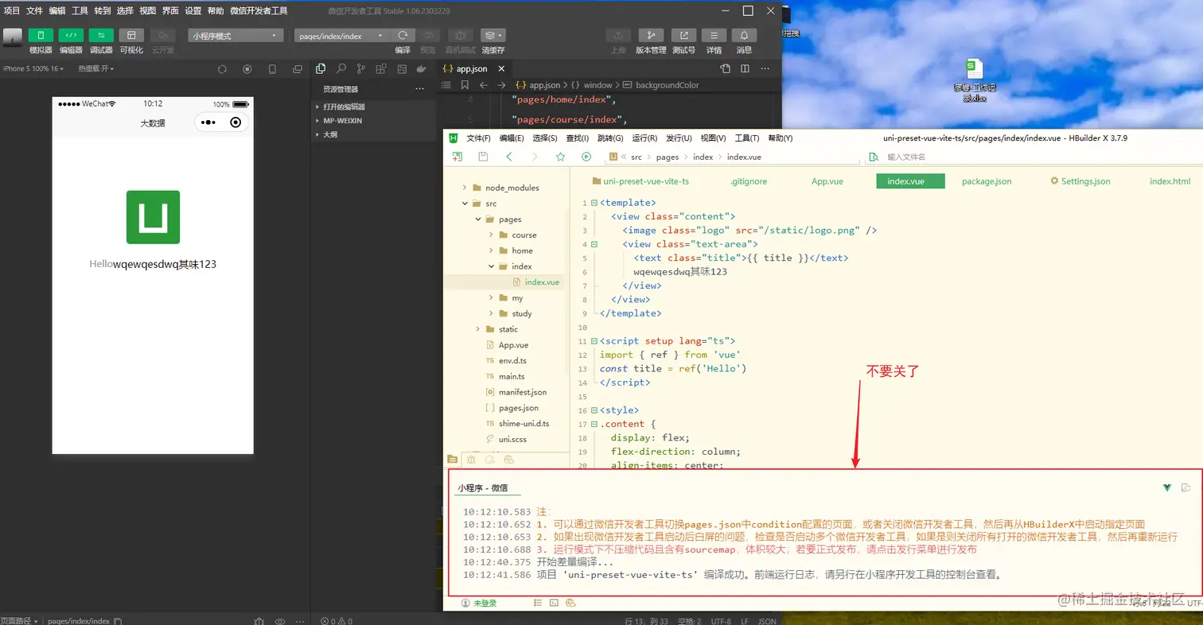1203x625 pixels.
Task: Fold the template block at line 1
Action: (594, 204)
